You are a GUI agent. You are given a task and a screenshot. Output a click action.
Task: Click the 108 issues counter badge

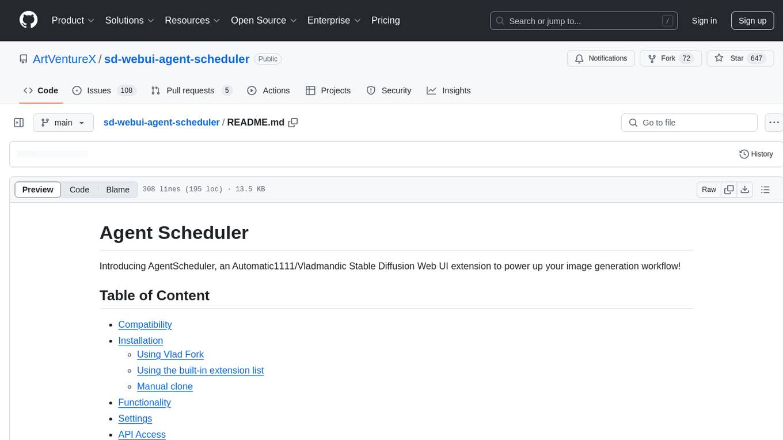126,90
